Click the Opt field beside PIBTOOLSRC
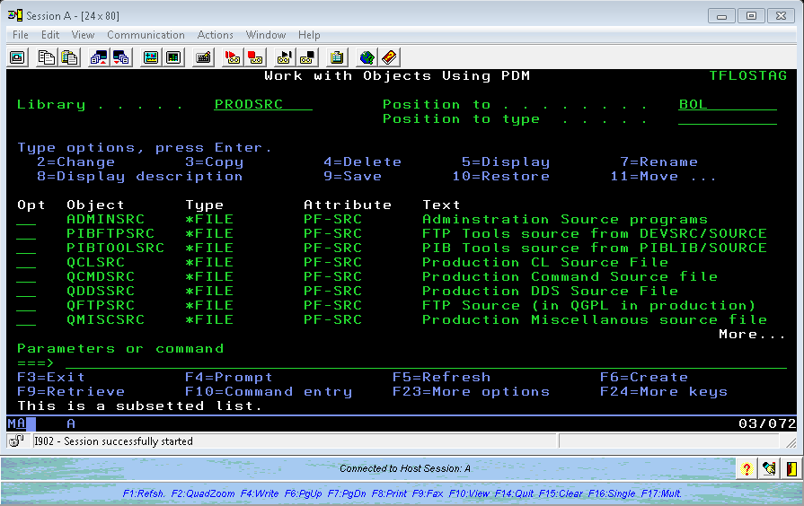Image resolution: width=804 pixels, height=506 pixels. (26, 248)
